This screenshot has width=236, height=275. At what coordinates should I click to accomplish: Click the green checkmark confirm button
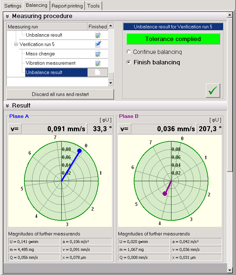213,91
